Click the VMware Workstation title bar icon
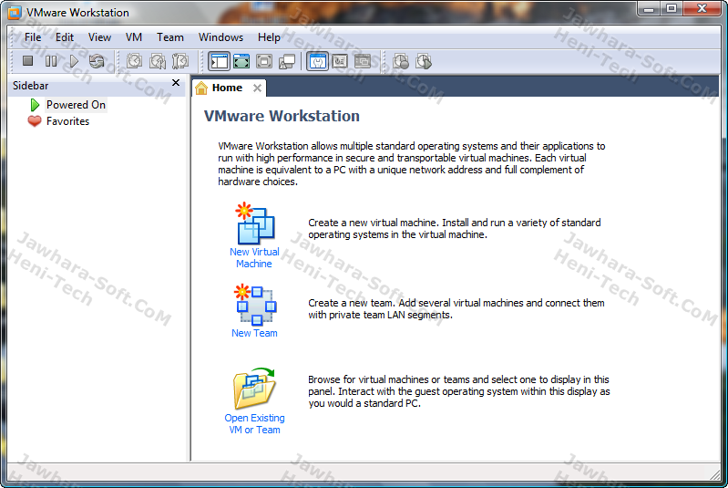 coord(15,13)
